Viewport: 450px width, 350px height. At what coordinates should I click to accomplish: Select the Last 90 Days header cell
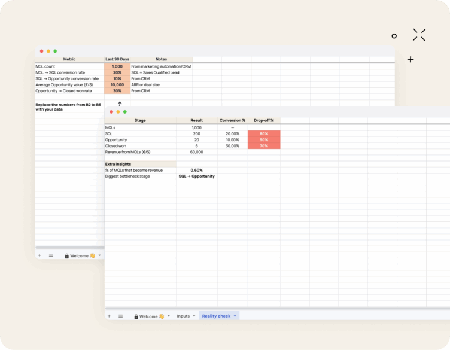(x=117, y=59)
